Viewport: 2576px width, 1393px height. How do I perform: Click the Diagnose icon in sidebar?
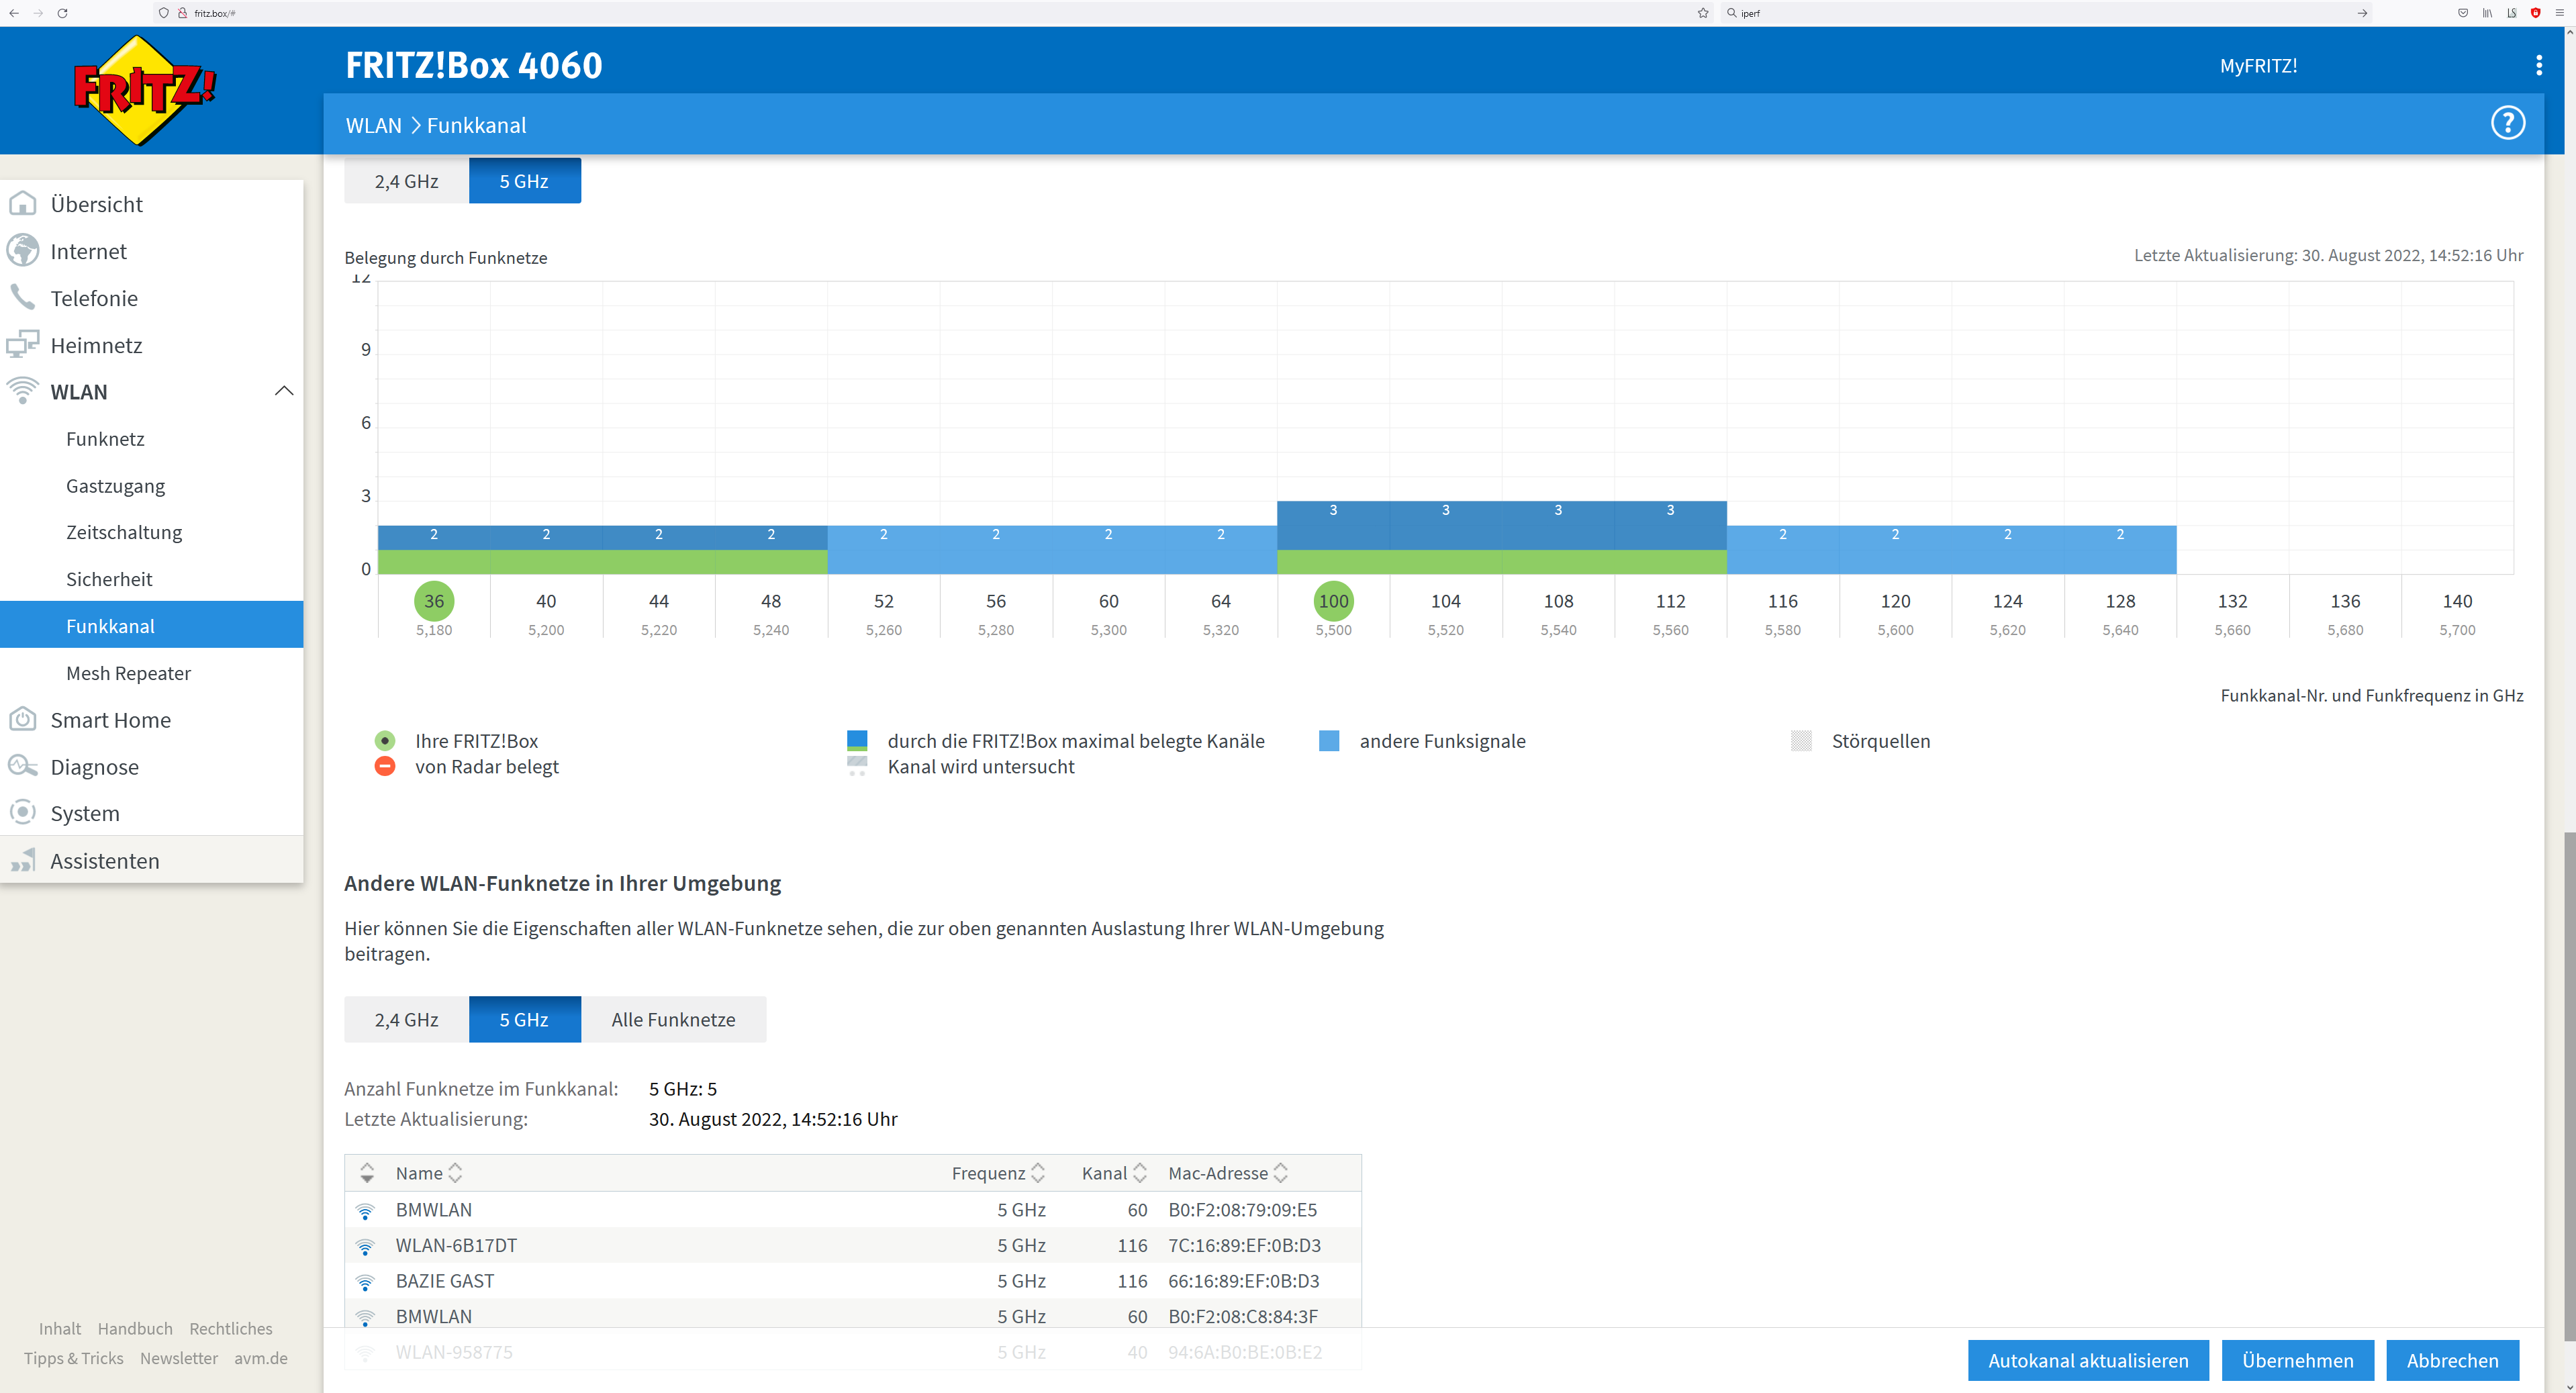point(22,766)
